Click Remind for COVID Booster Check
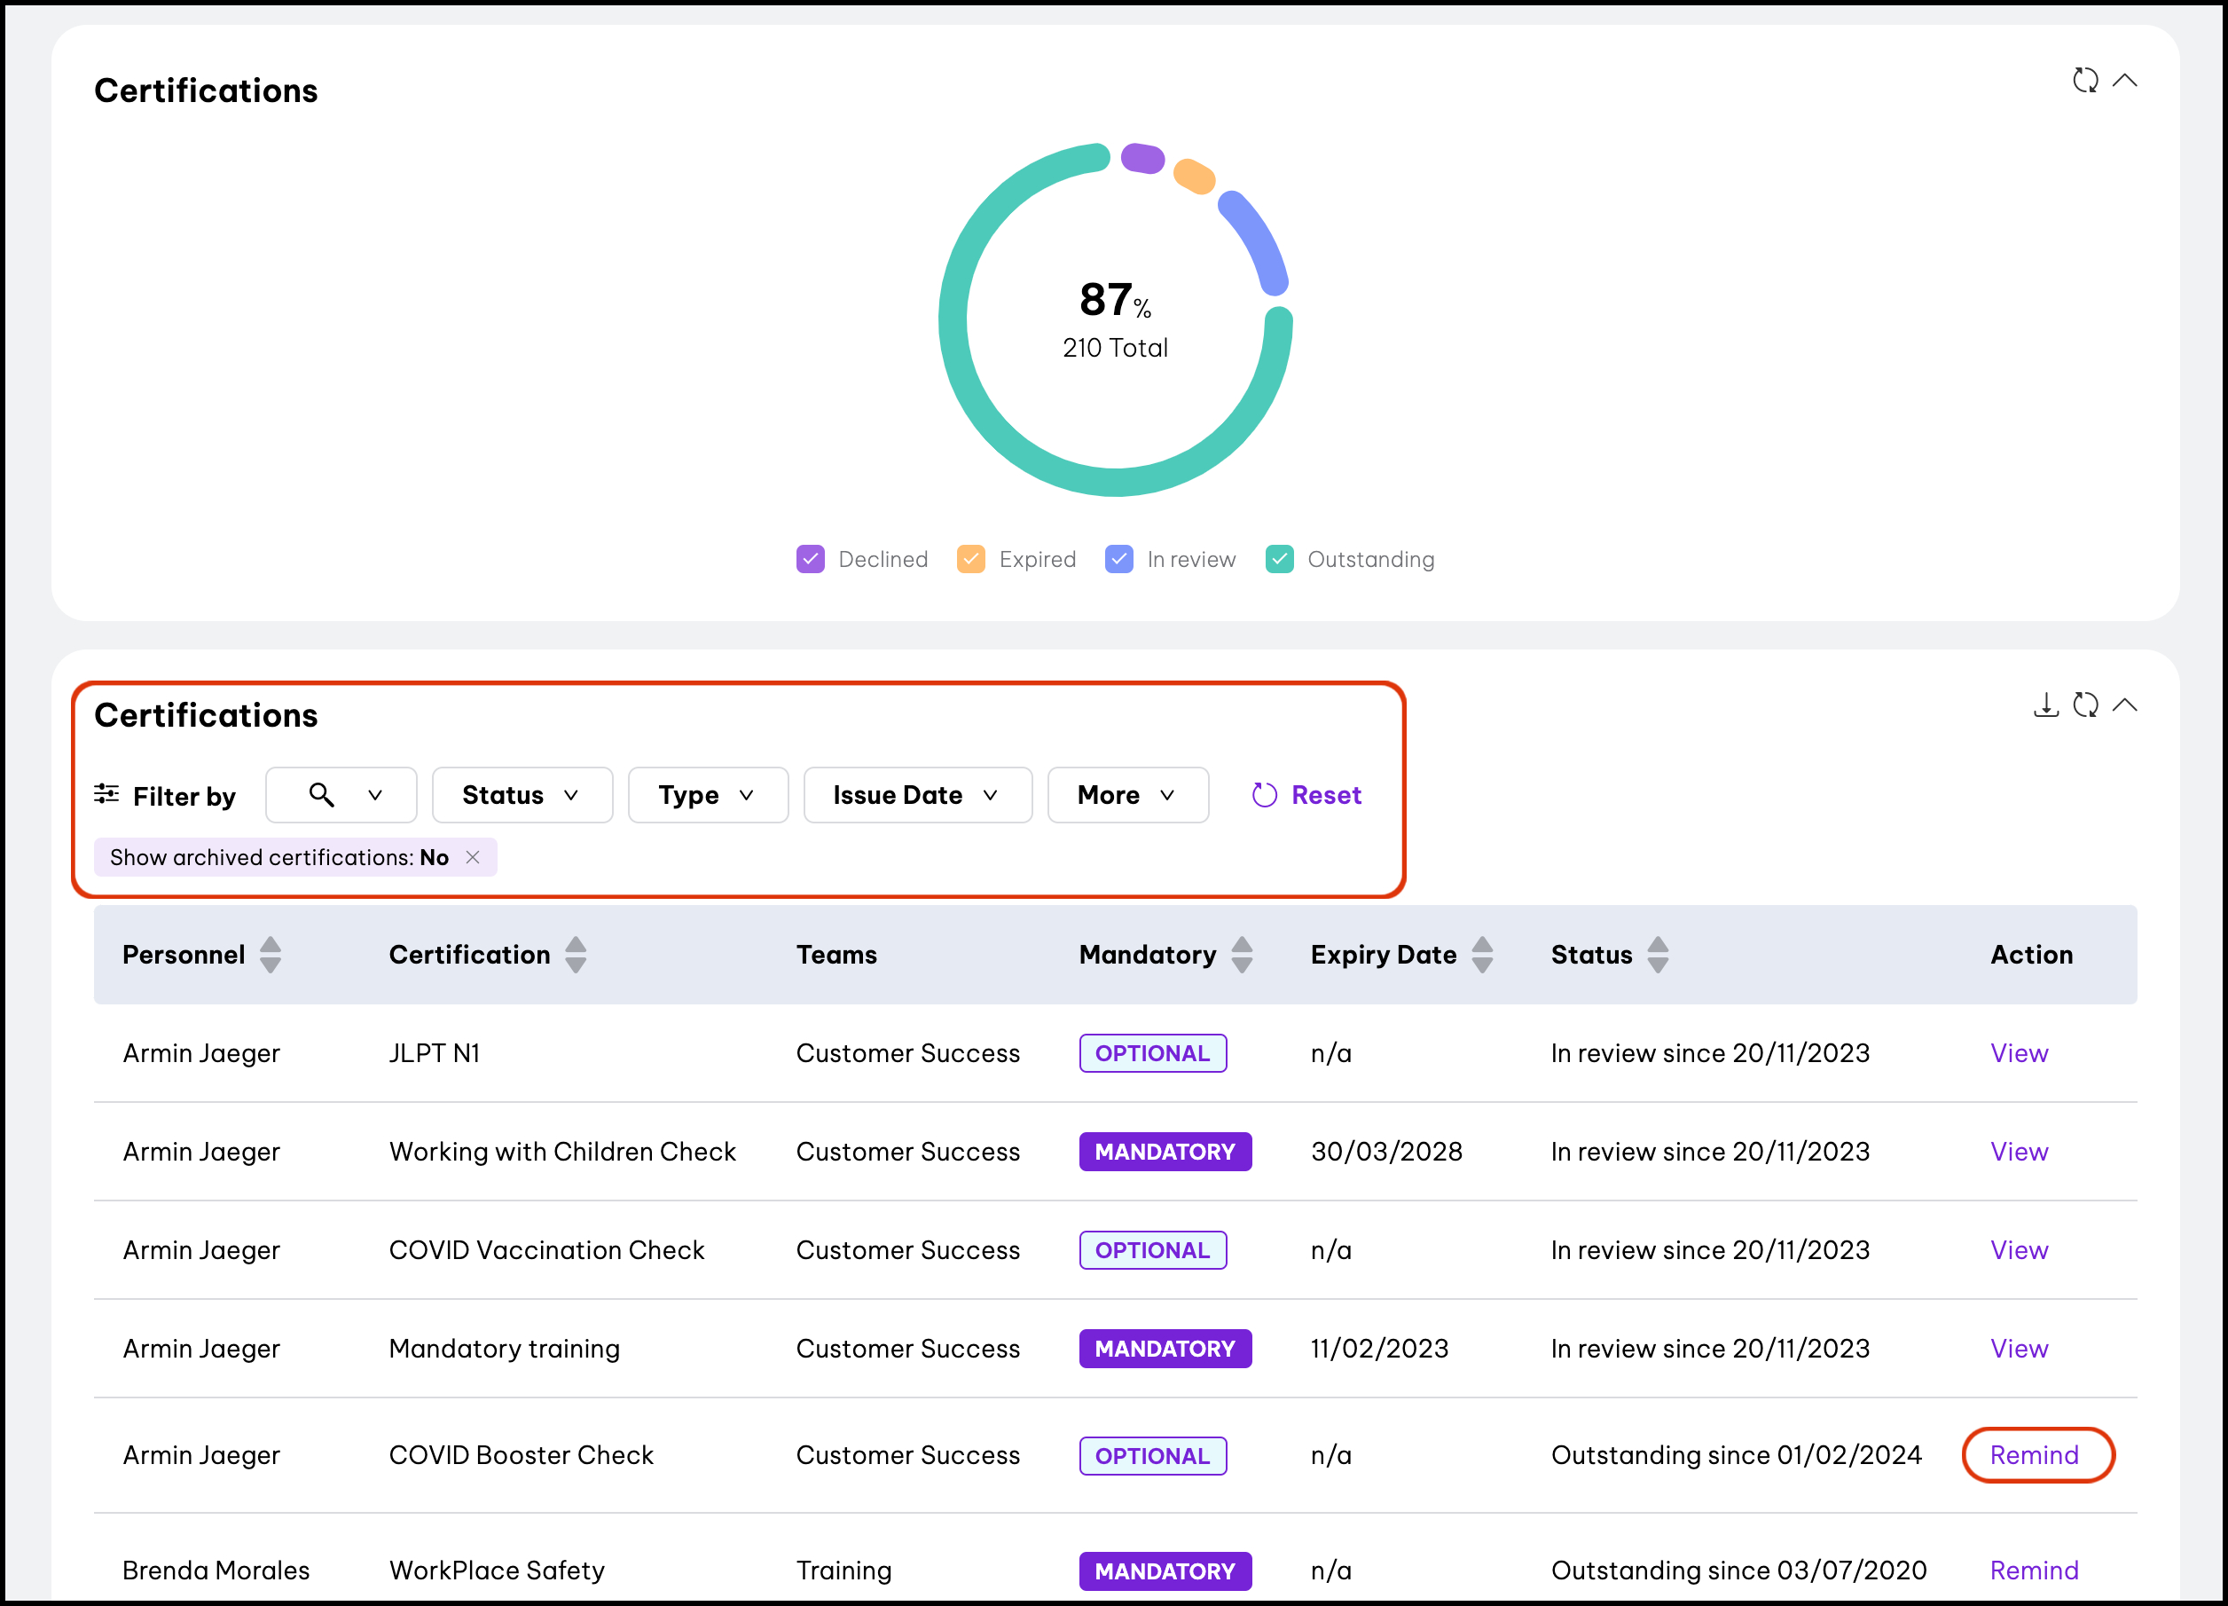This screenshot has height=1606, width=2228. coord(2034,1454)
